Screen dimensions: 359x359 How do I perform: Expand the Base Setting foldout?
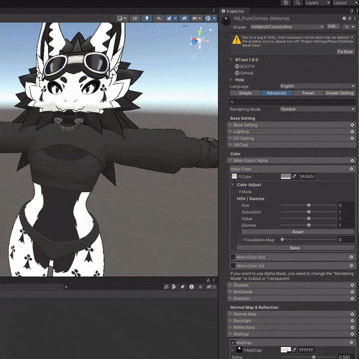point(230,125)
